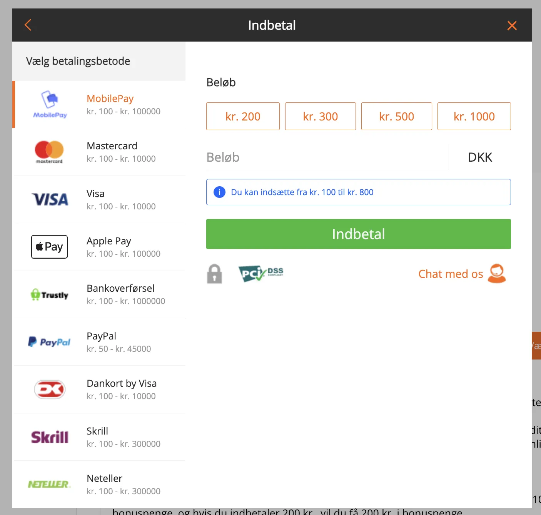Go back using the orange left arrow
Viewport: 541px width, 515px height.
28,25
